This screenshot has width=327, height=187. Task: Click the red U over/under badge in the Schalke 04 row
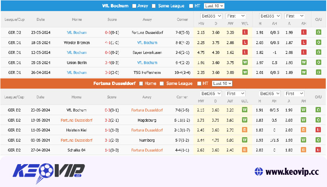click(x=318, y=150)
